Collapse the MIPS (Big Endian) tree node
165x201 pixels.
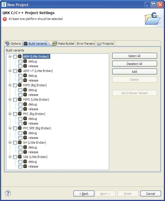10,85
